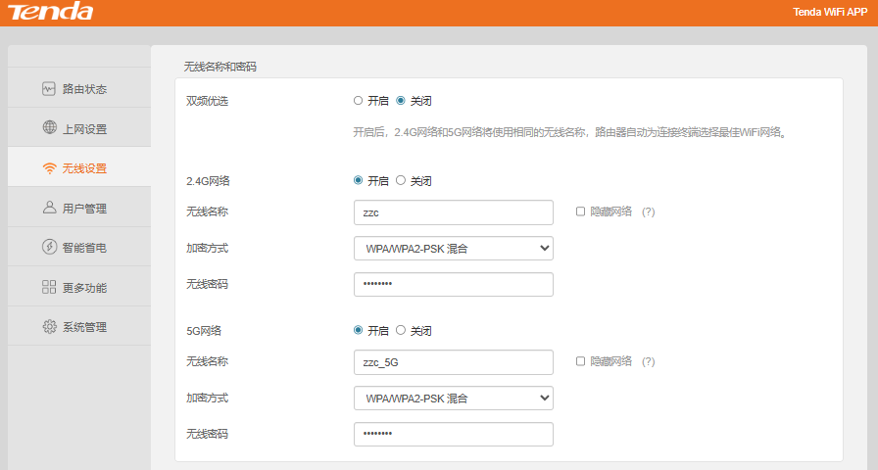Click the WiFi icon for 无线设置
This screenshot has width=878, height=470.
(49, 167)
